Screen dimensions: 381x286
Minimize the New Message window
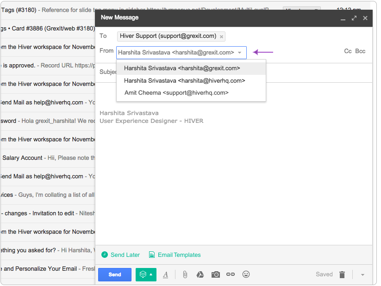[343, 18]
